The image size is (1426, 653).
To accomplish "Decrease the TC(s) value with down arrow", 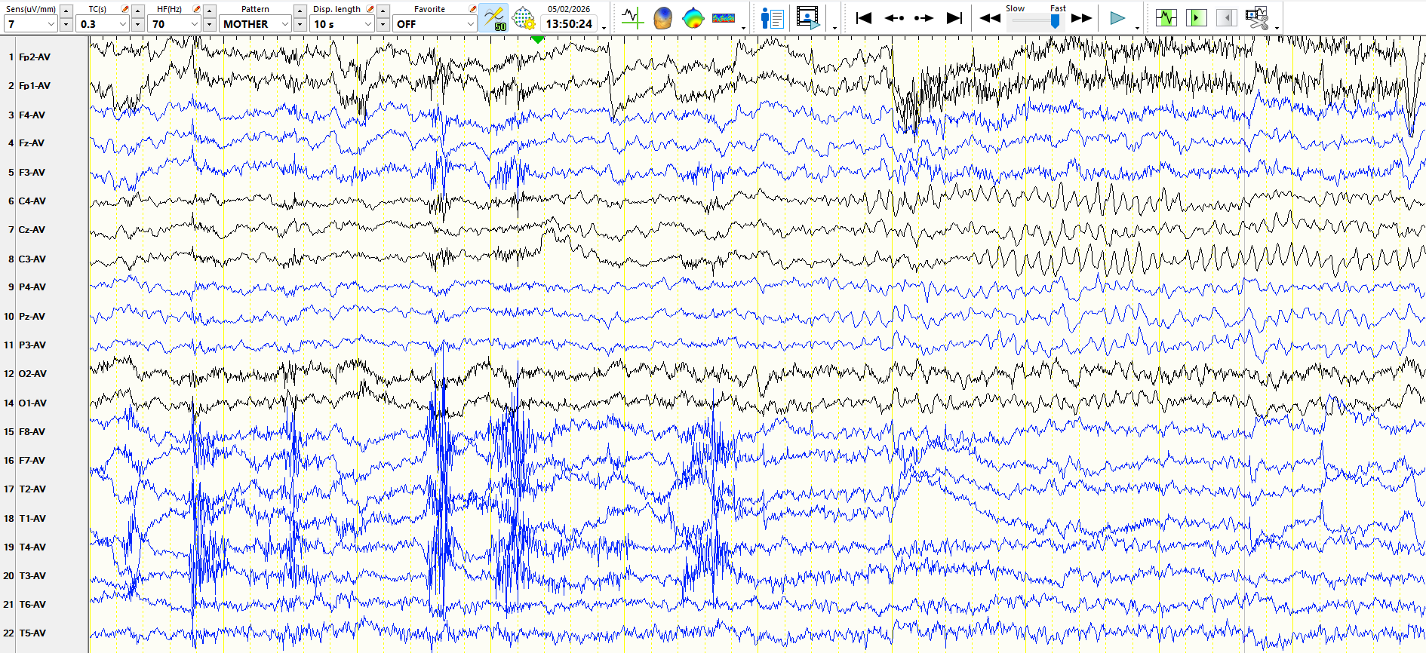I will (x=138, y=24).
